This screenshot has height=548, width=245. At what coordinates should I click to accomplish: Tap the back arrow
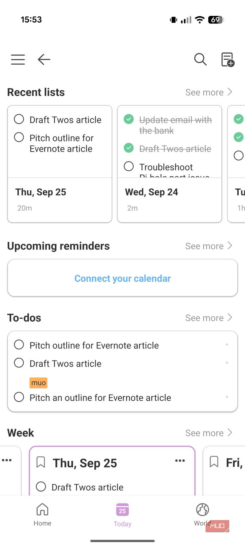(x=44, y=60)
